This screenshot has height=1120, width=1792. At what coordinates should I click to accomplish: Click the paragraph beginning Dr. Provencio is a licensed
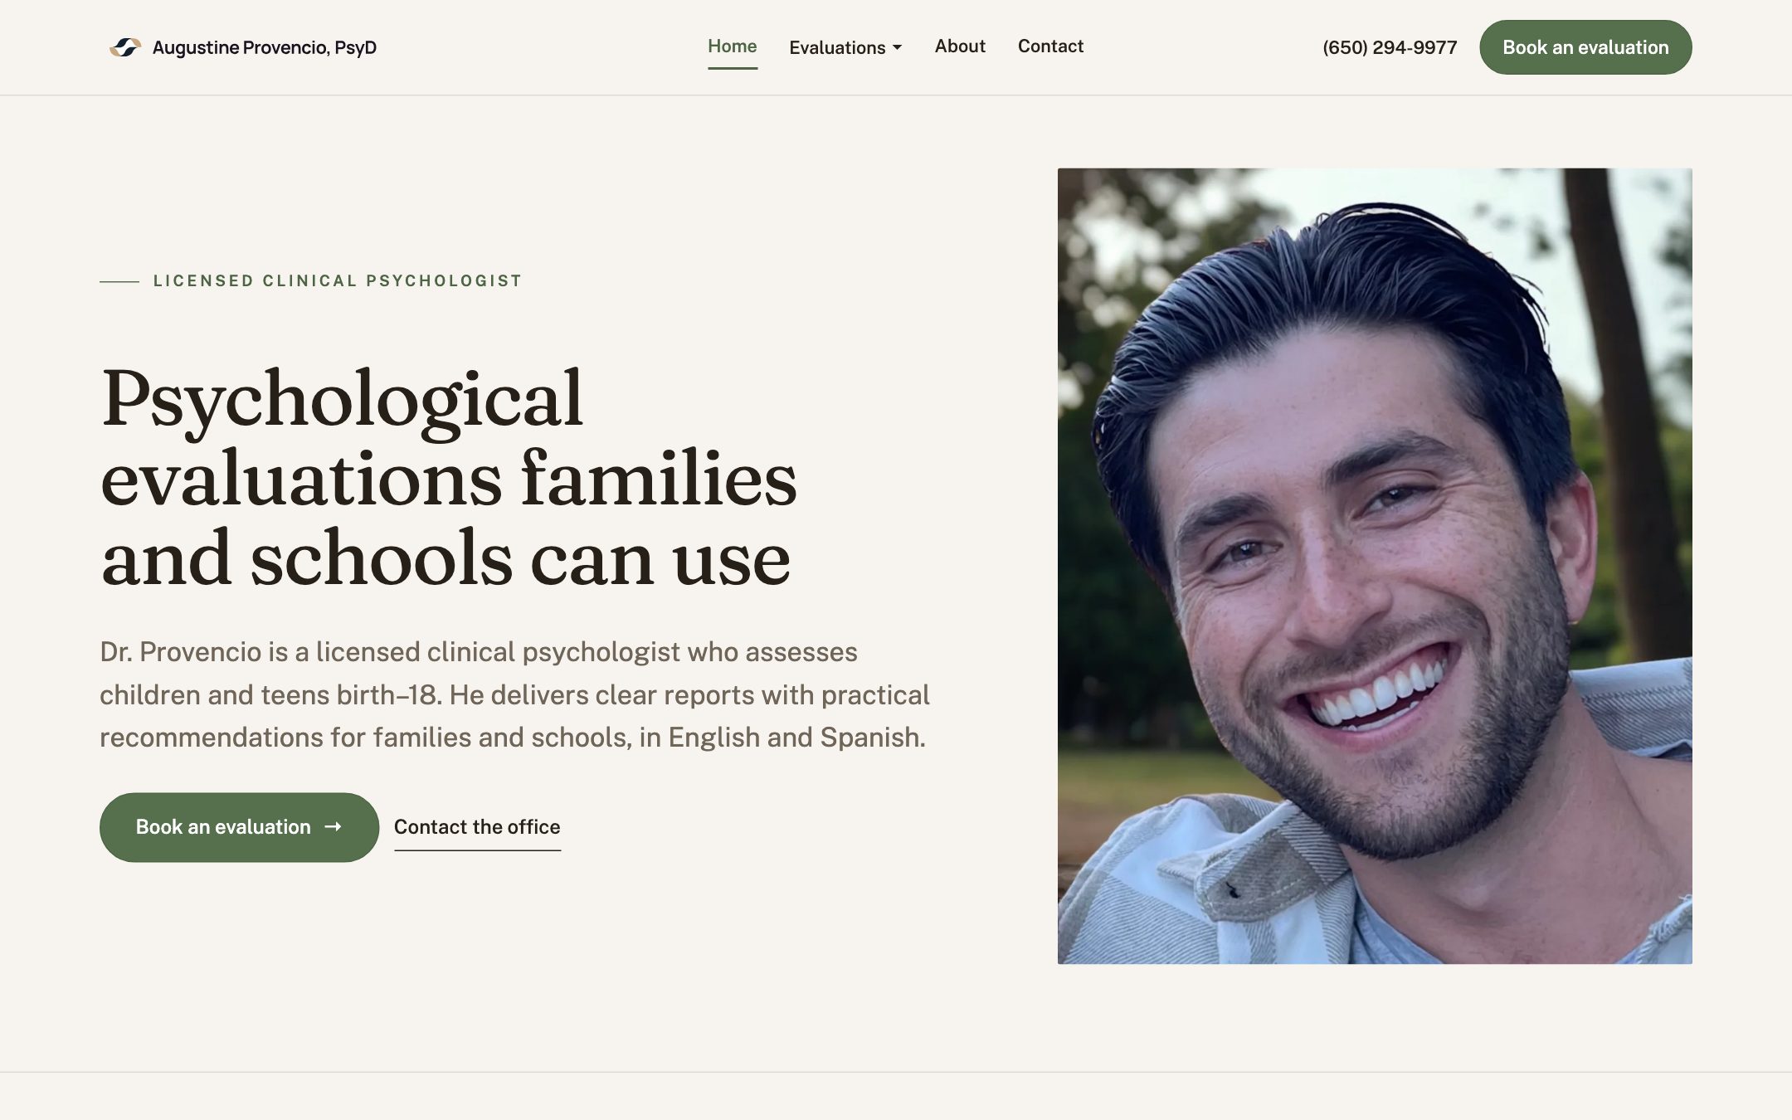(x=514, y=694)
